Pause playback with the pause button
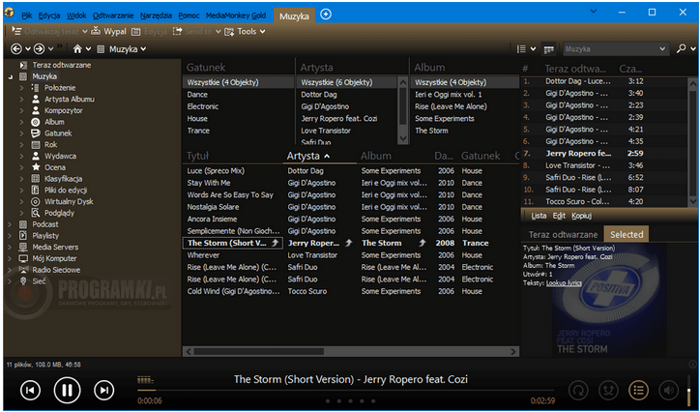This screenshot has height=412, width=700. pyautogui.click(x=67, y=391)
